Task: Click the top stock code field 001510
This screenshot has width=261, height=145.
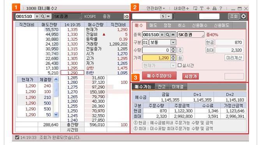Action: 25,16
